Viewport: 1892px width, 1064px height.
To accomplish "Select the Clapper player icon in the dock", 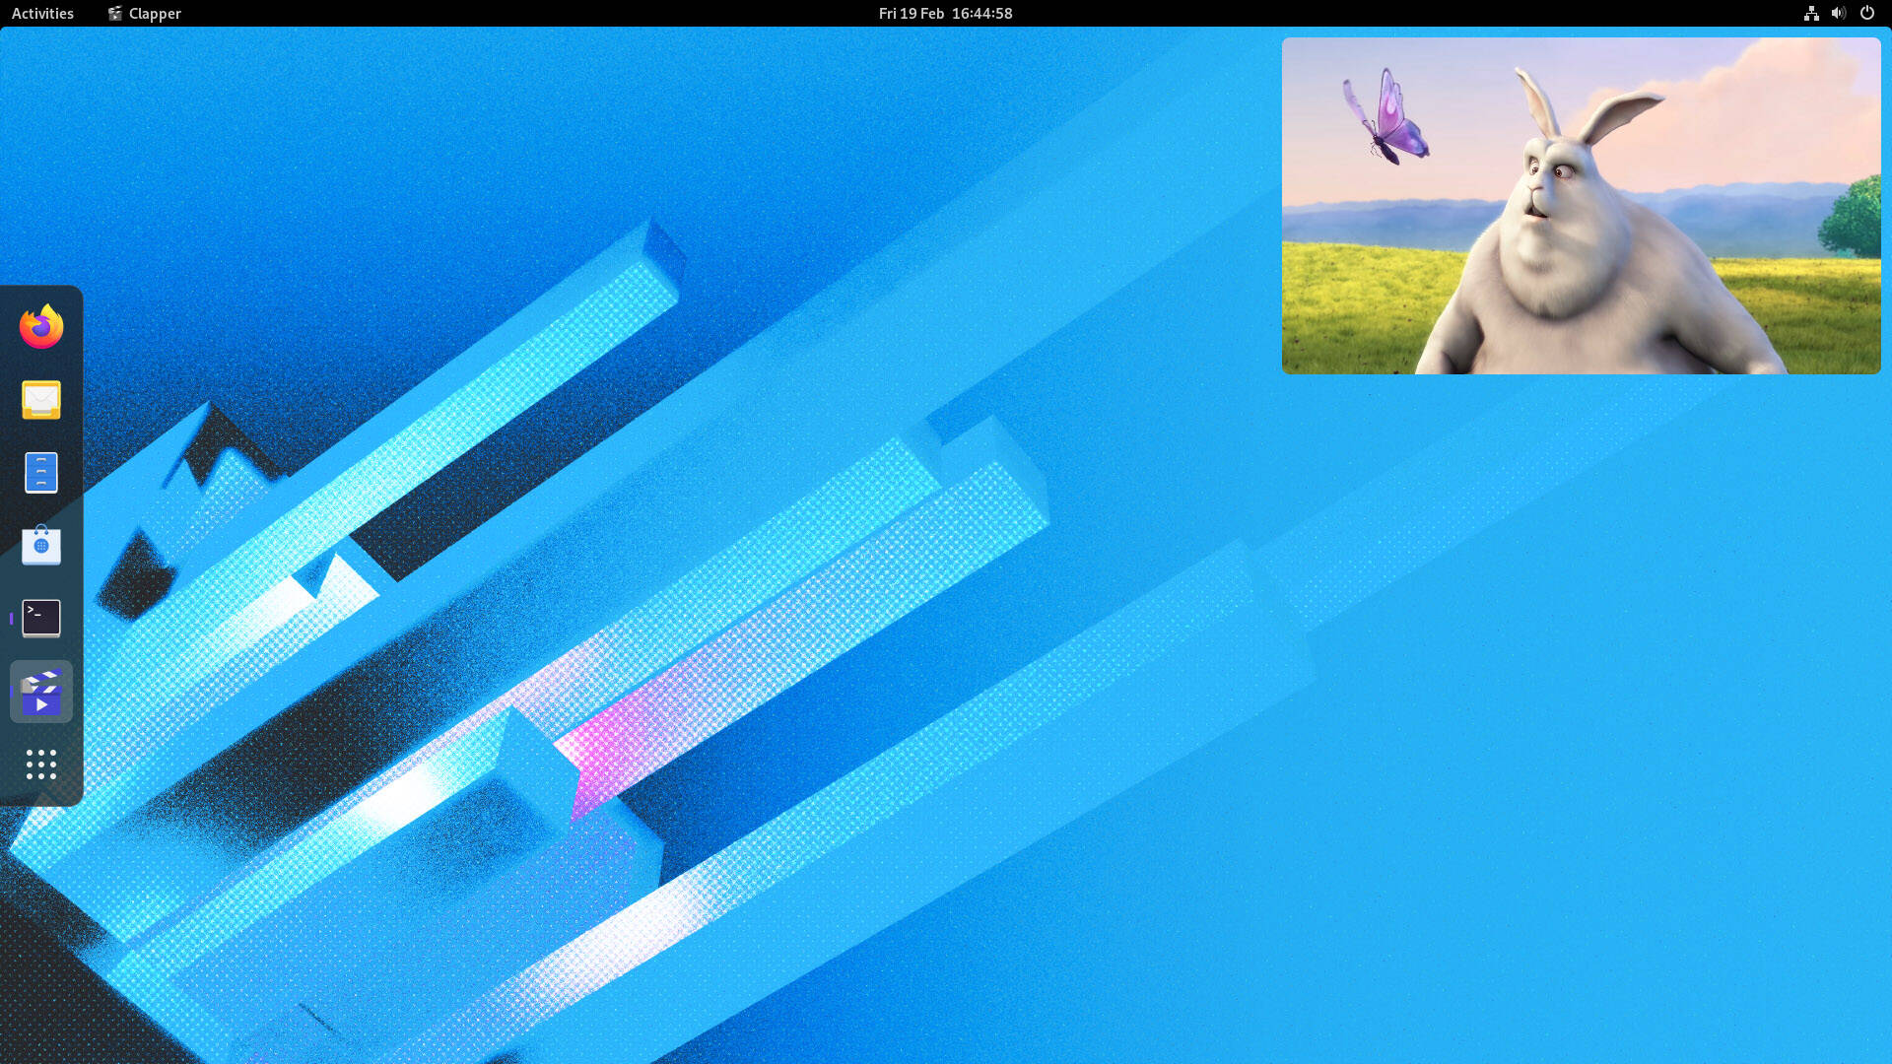I will tap(40, 692).
